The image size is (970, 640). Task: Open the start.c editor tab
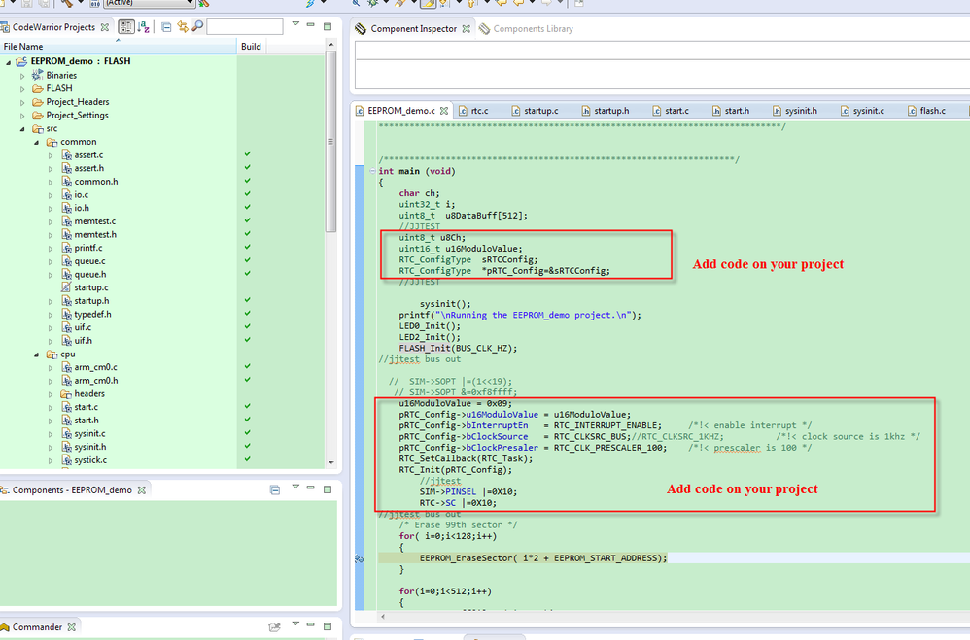tap(671, 111)
